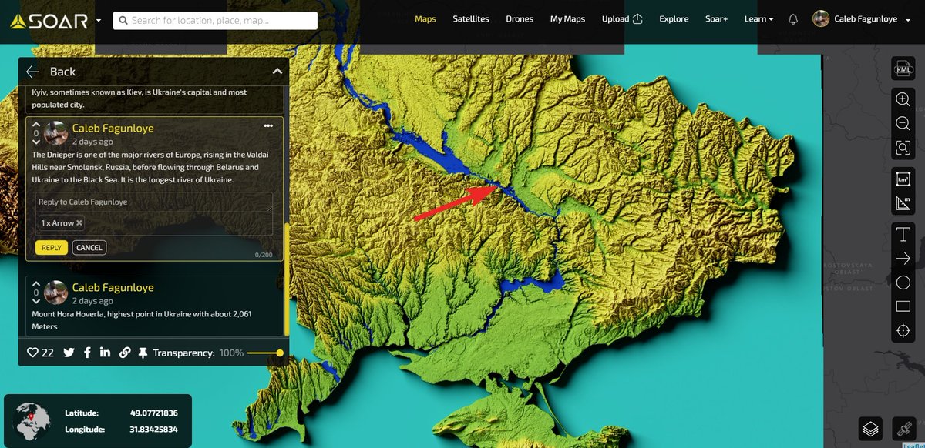Click the Soar logo
Viewport: 925px width, 448px height.
click(x=49, y=21)
